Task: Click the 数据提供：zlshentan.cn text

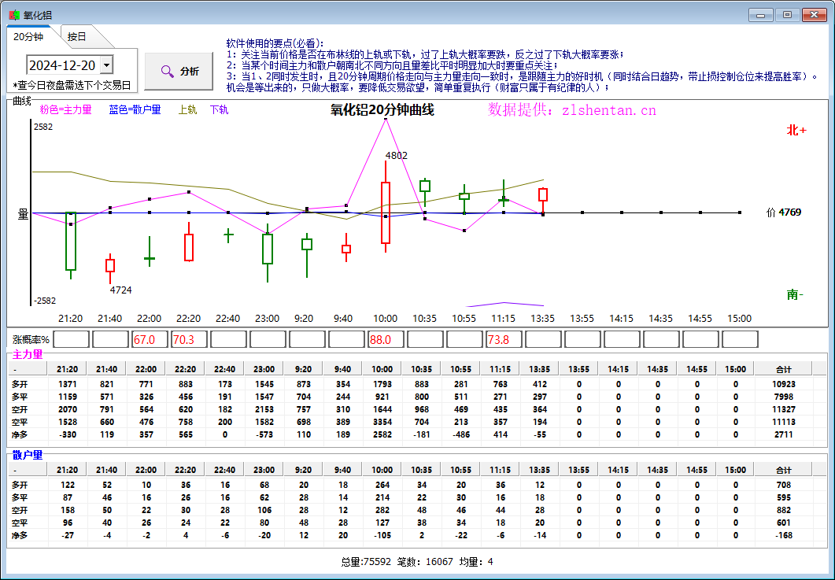Action: pyautogui.click(x=572, y=110)
